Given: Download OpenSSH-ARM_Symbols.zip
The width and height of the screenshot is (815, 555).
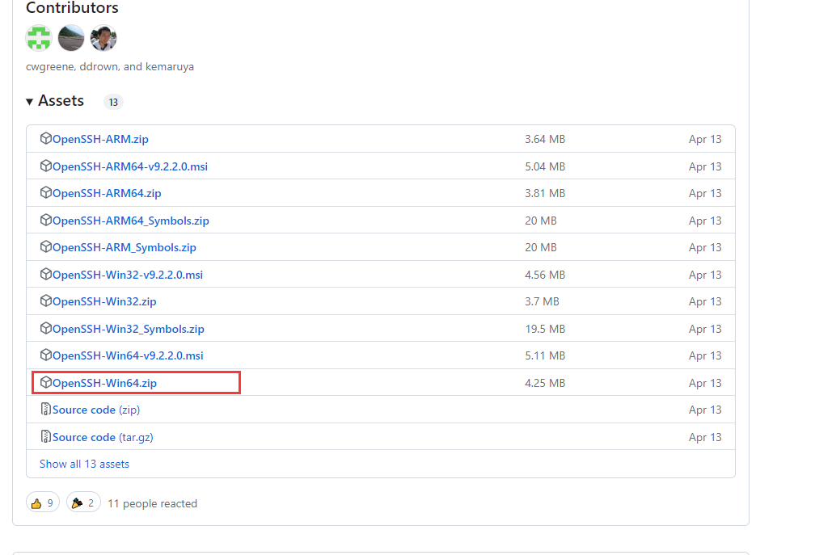Looking at the screenshot, I should pos(125,248).
